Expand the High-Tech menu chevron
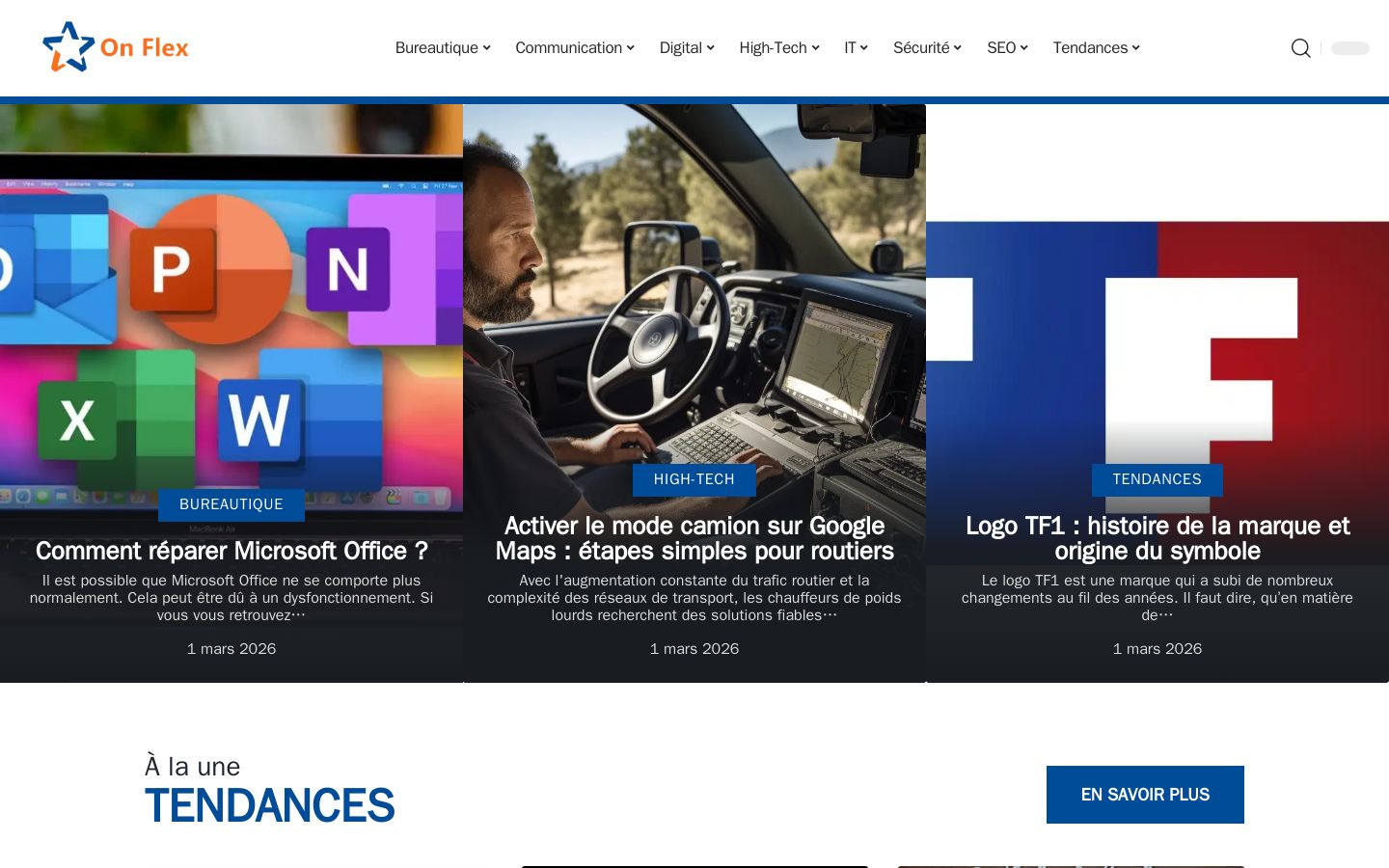This screenshot has width=1389, height=868. [x=816, y=48]
